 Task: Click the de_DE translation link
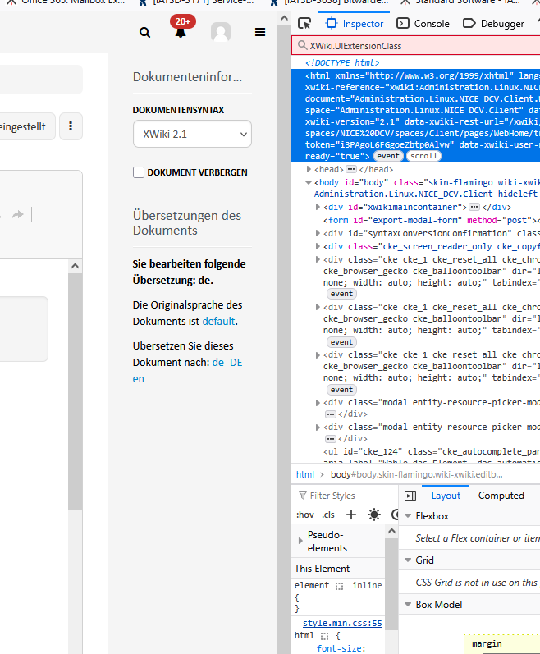(x=227, y=362)
